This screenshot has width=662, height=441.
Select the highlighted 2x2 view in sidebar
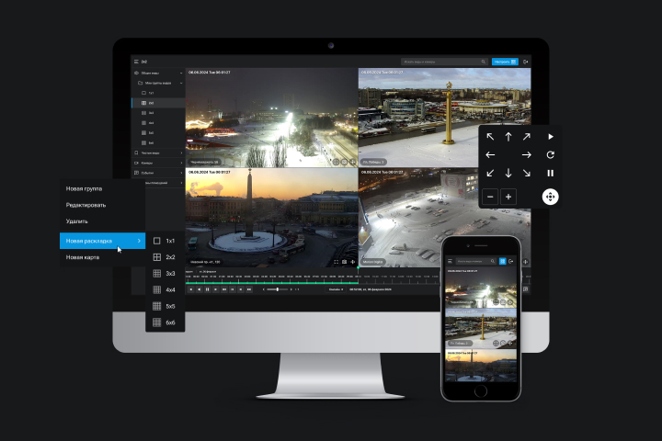pyautogui.click(x=158, y=103)
